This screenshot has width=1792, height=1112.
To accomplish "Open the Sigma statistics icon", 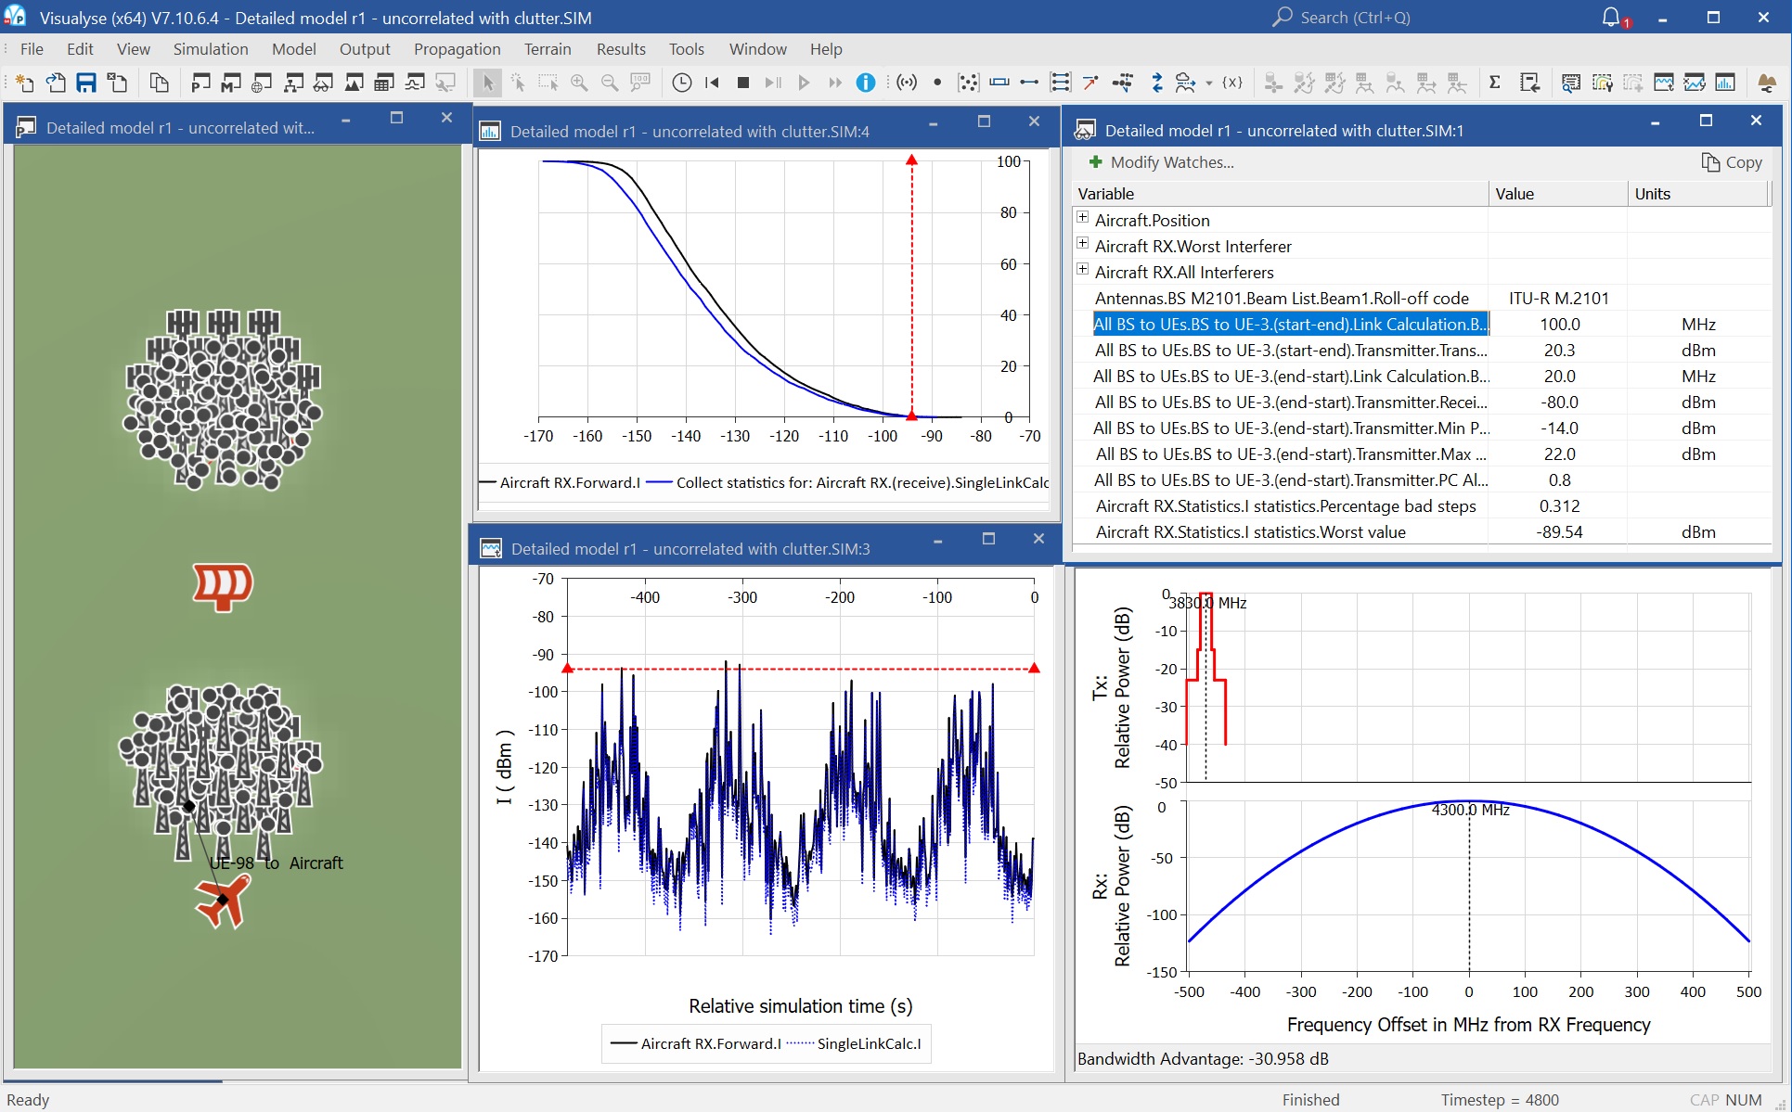I will [x=1495, y=83].
